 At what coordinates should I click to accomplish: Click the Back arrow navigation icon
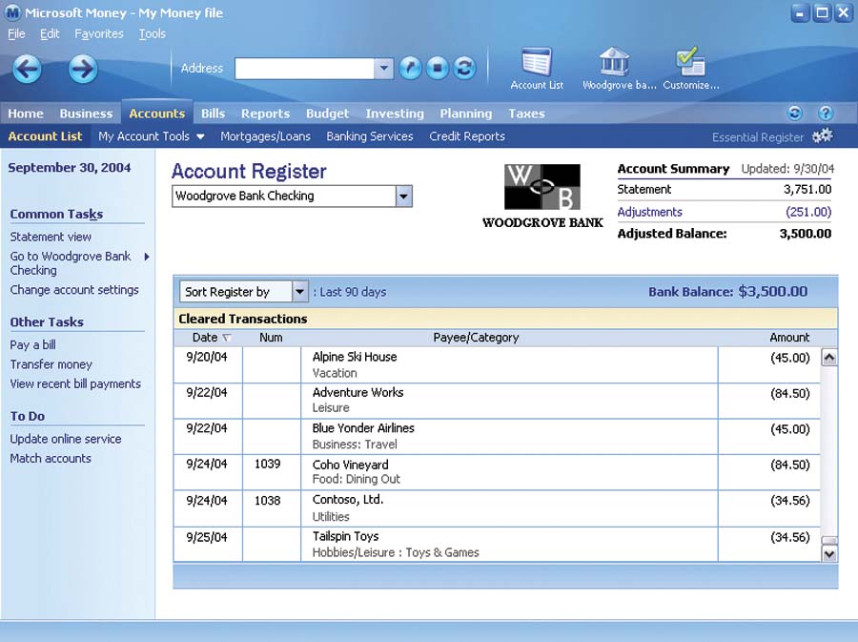pos(27,69)
